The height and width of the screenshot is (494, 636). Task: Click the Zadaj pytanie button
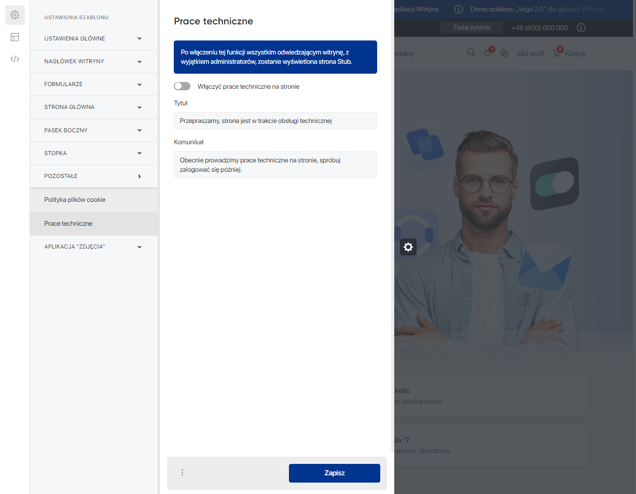tap(471, 28)
